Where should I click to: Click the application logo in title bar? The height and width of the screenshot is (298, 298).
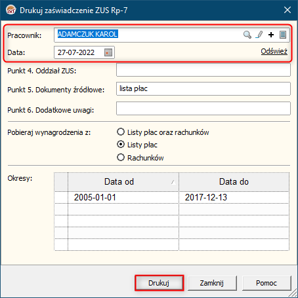pyautogui.click(x=11, y=10)
